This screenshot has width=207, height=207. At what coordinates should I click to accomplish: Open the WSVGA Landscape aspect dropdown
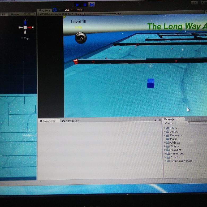coord(56,14)
